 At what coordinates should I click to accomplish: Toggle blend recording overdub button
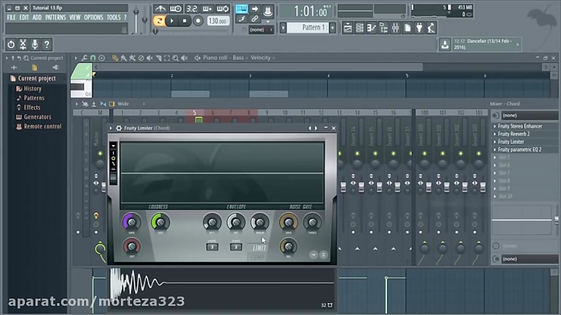(x=207, y=9)
